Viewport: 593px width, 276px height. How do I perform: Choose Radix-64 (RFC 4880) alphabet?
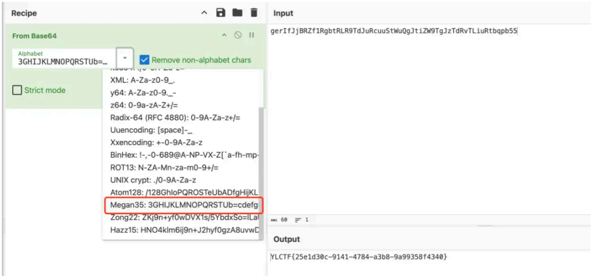(181, 118)
